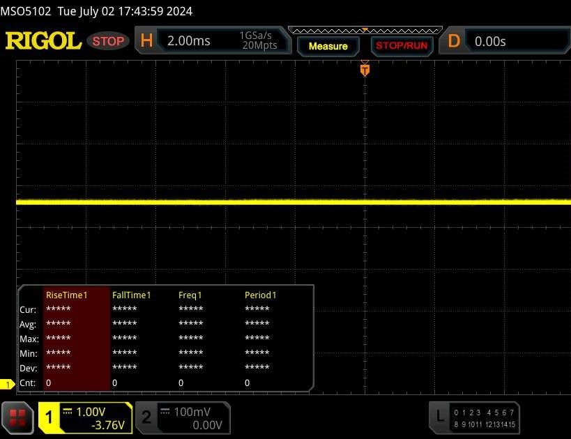Open trigger delay settings labeled D
Image resolution: width=571 pixels, height=439 pixels.
pyautogui.click(x=454, y=41)
